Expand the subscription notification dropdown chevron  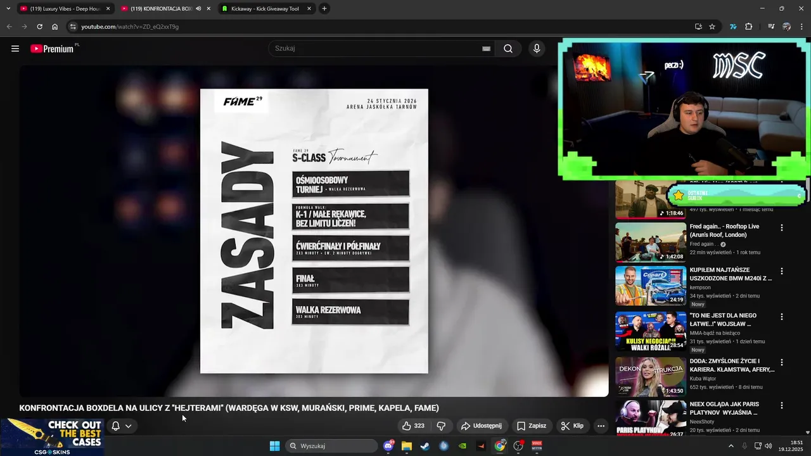(x=129, y=426)
